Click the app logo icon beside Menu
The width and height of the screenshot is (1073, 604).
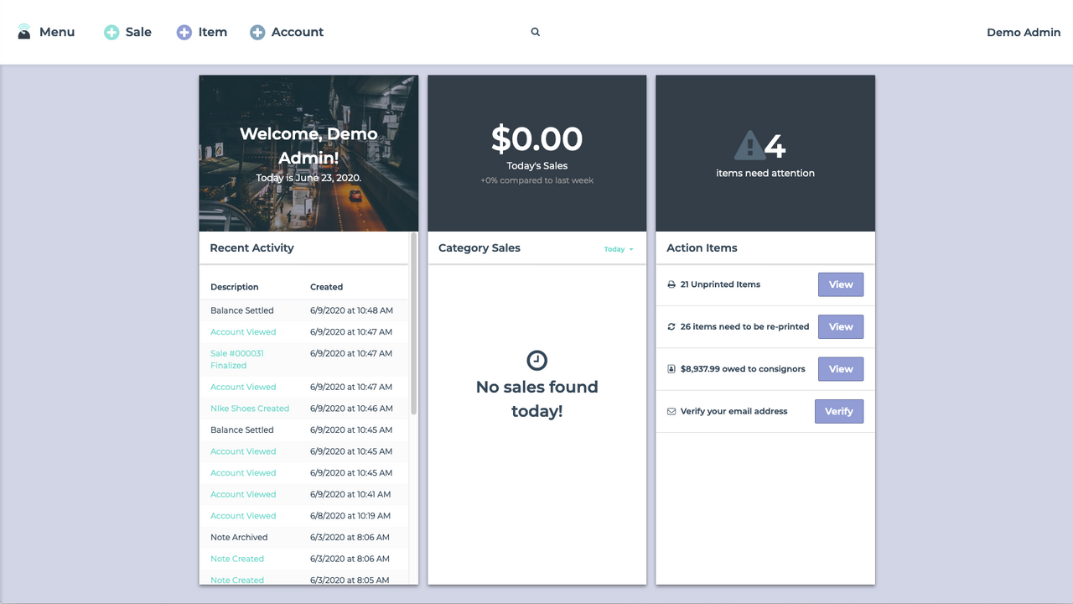(x=23, y=31)
